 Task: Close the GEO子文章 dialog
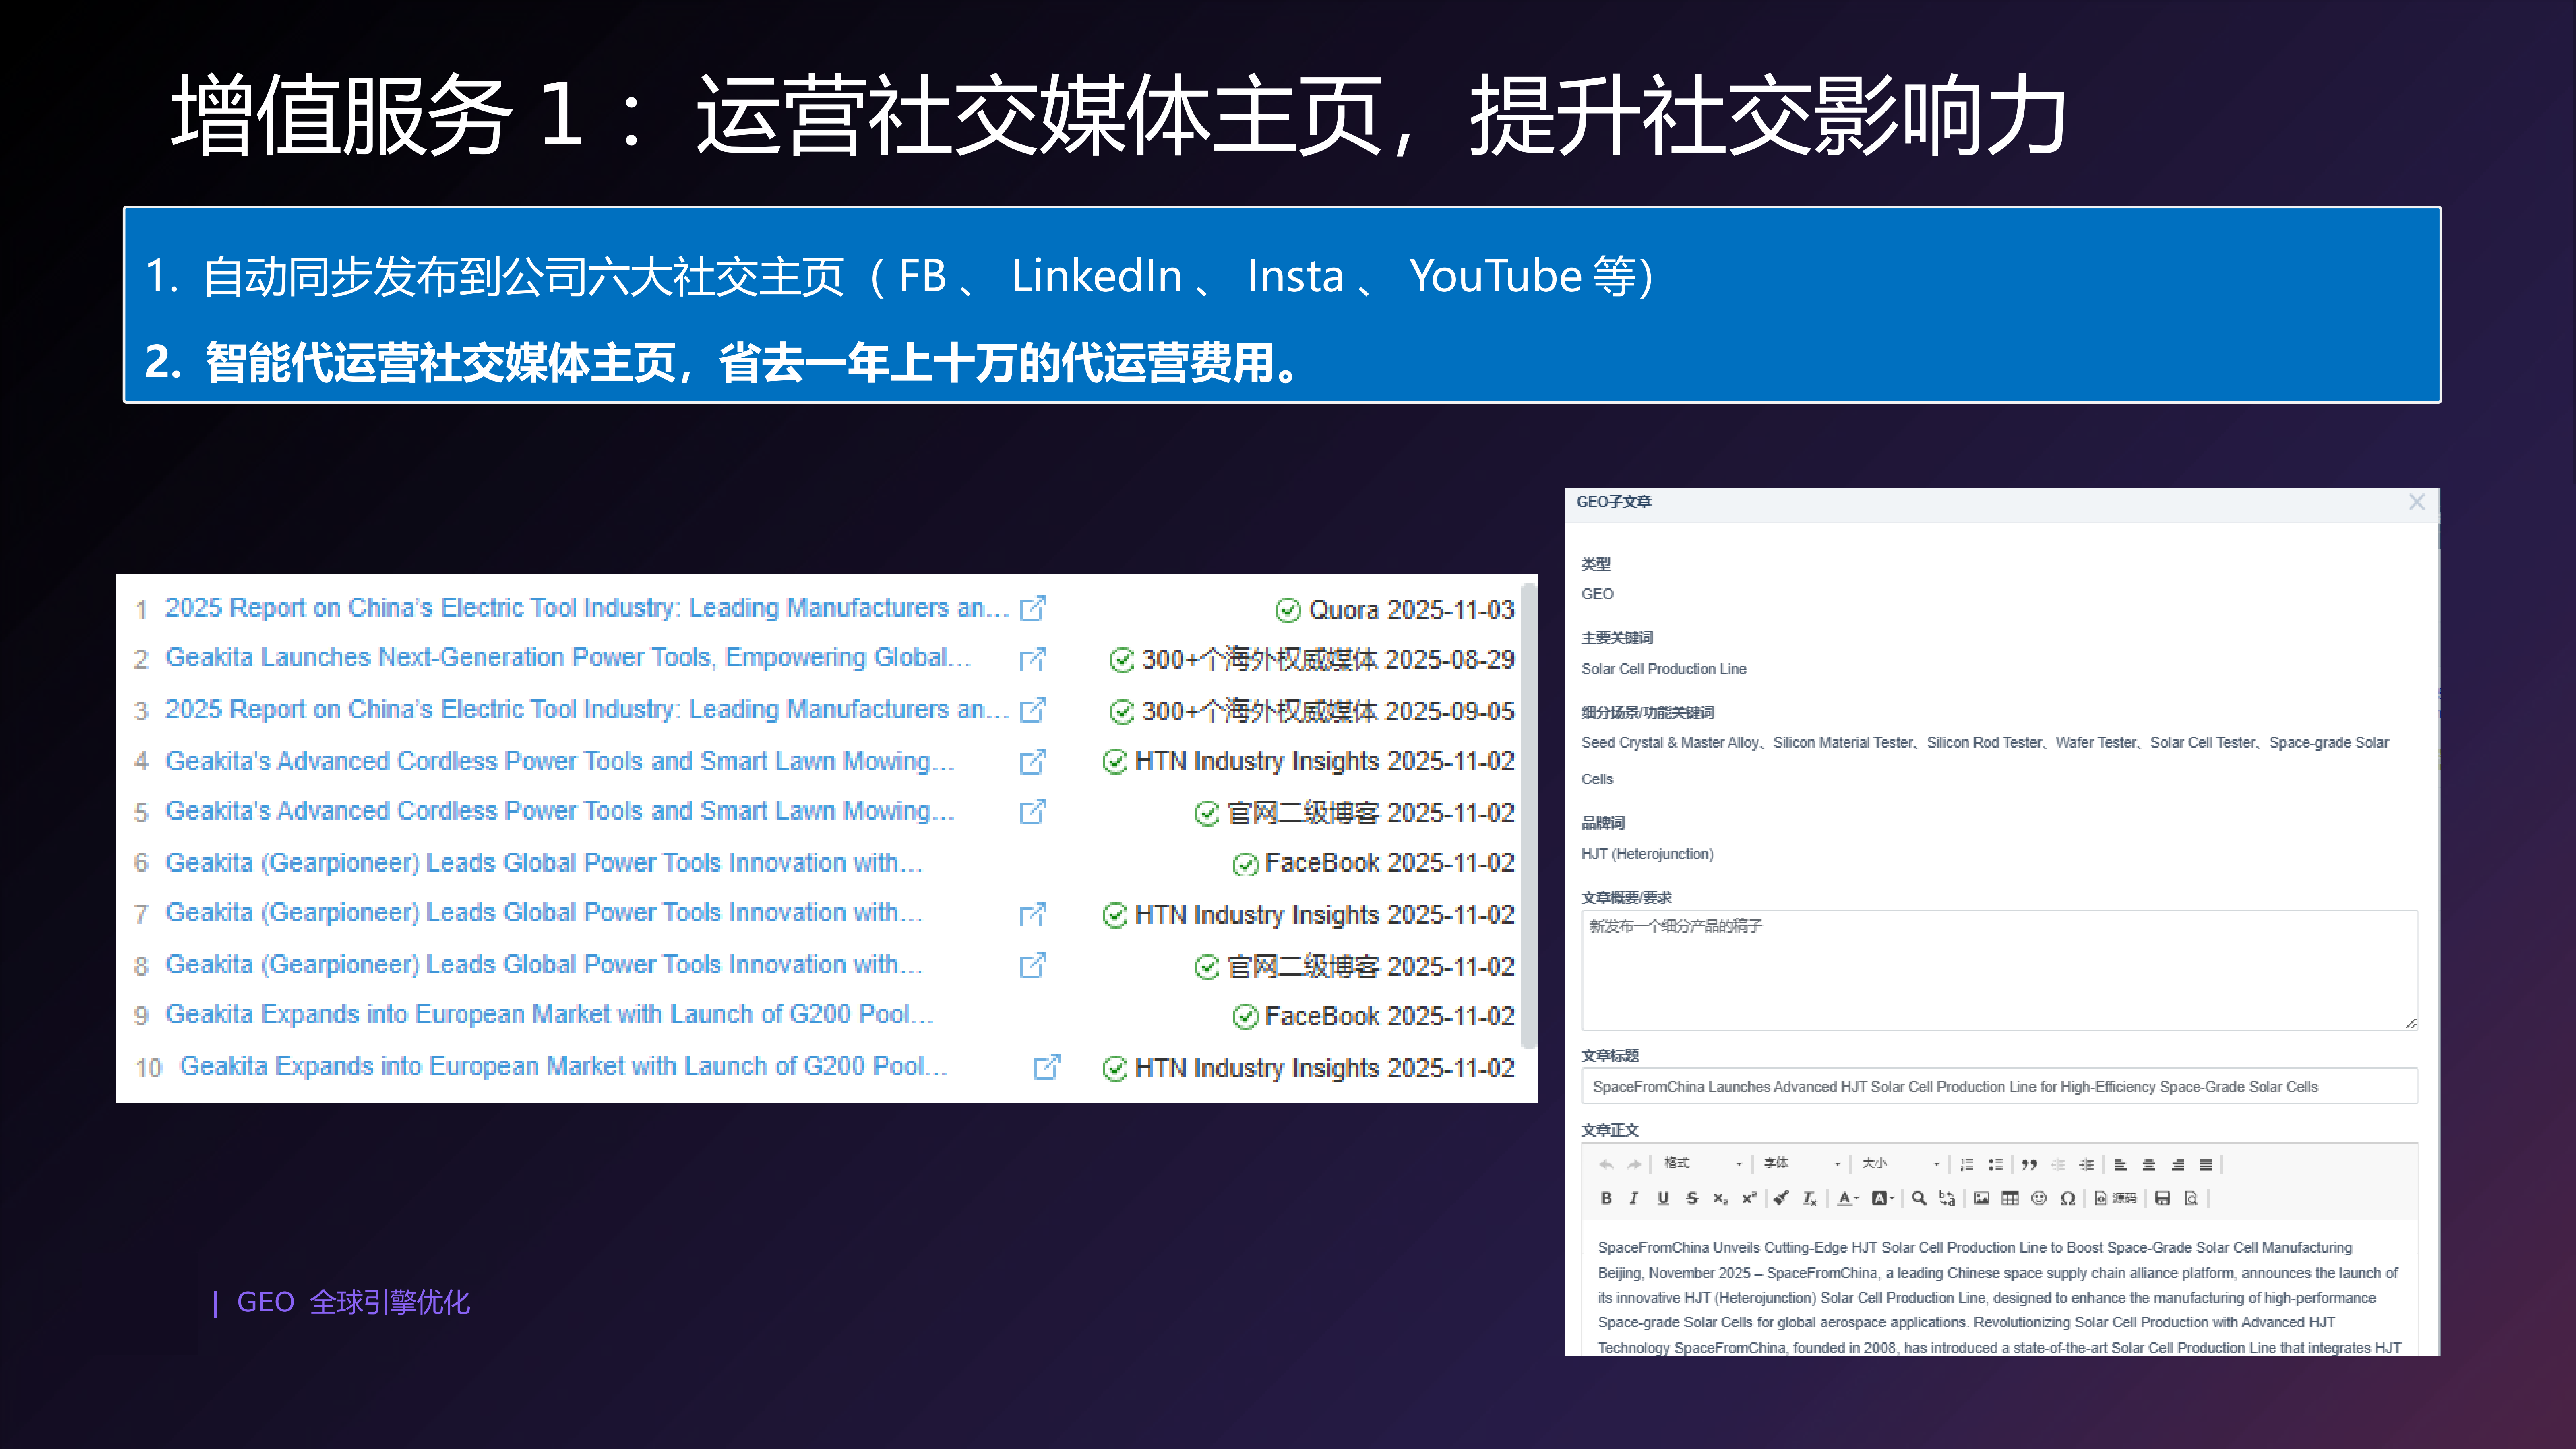click(2416, 502)
